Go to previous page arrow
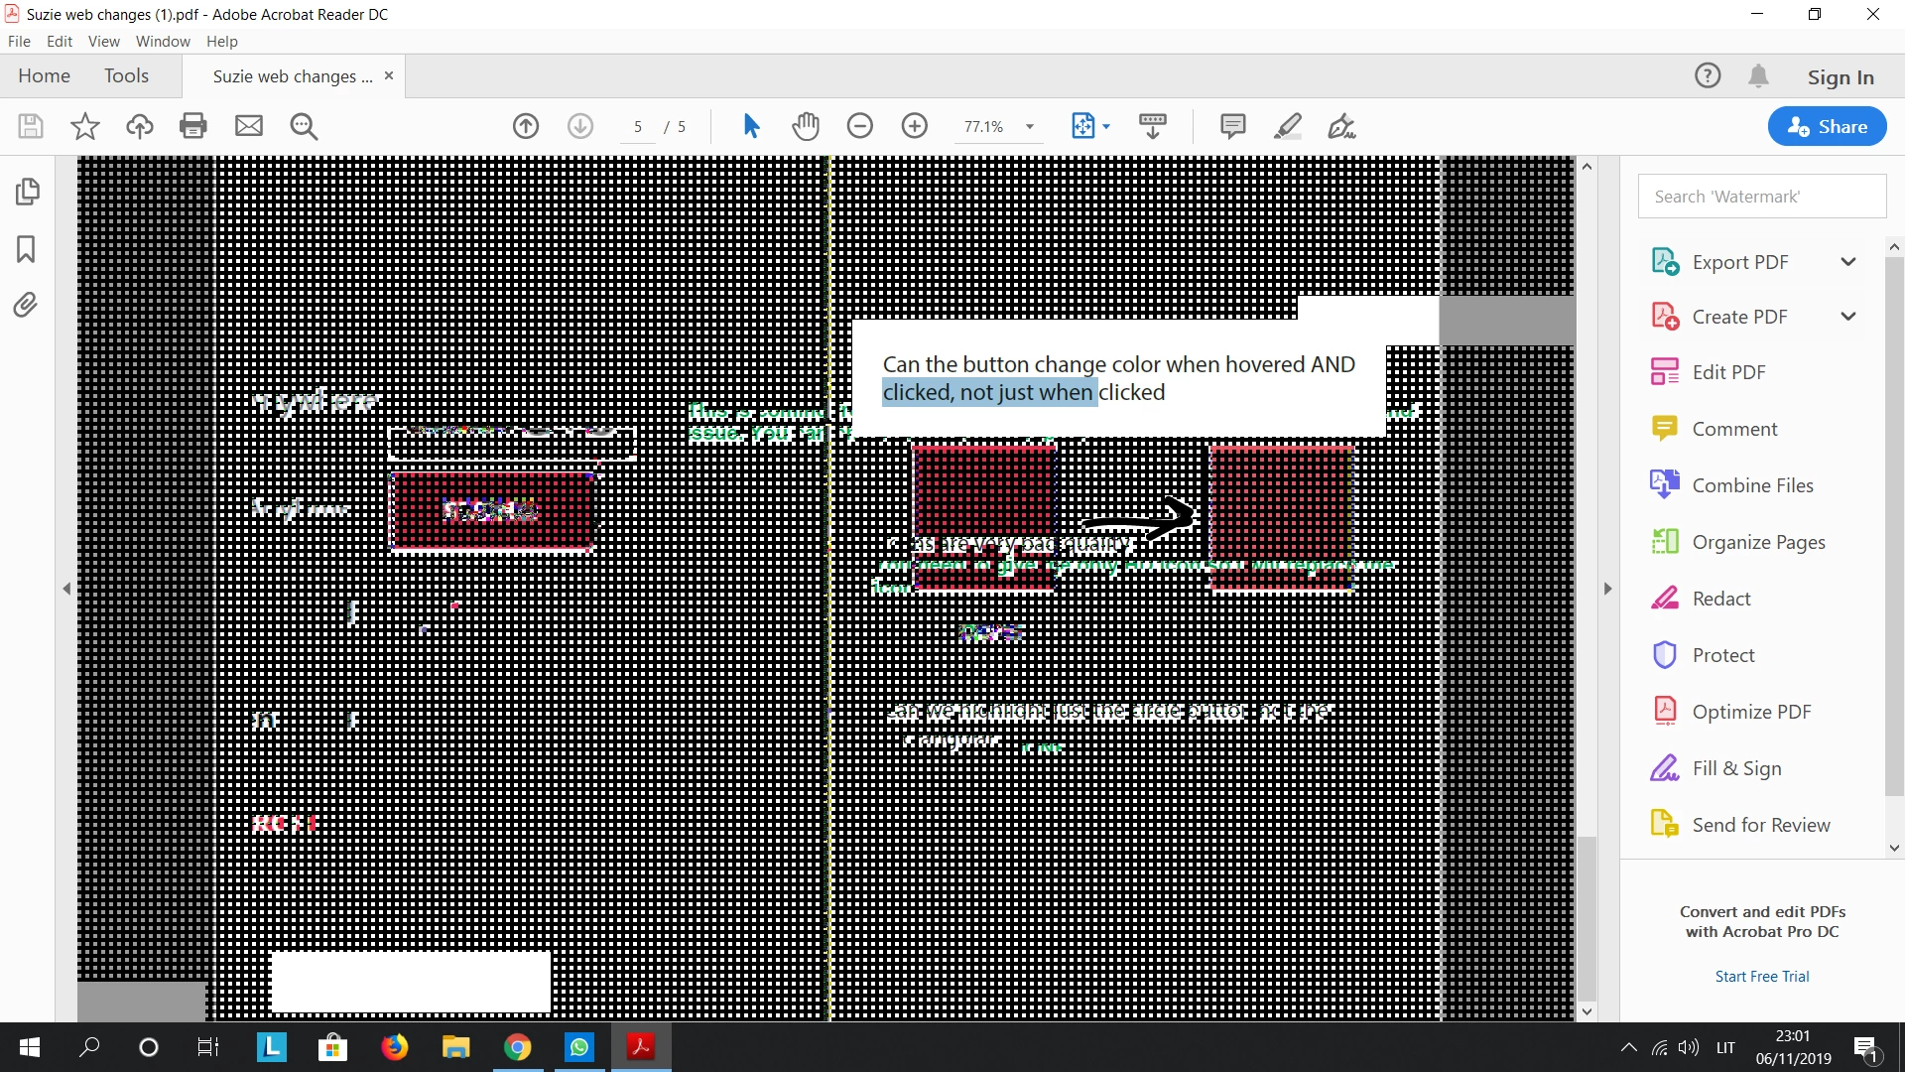Viewport: 1905px width, 1072px height. (526, 126)
